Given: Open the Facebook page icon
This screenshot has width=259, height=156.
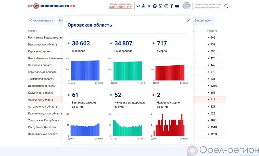Looking at the screenshot, I should pos(172,6).
